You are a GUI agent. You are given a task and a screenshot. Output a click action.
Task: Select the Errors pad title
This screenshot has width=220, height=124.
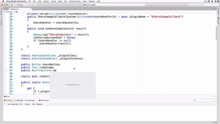(7, 96)
